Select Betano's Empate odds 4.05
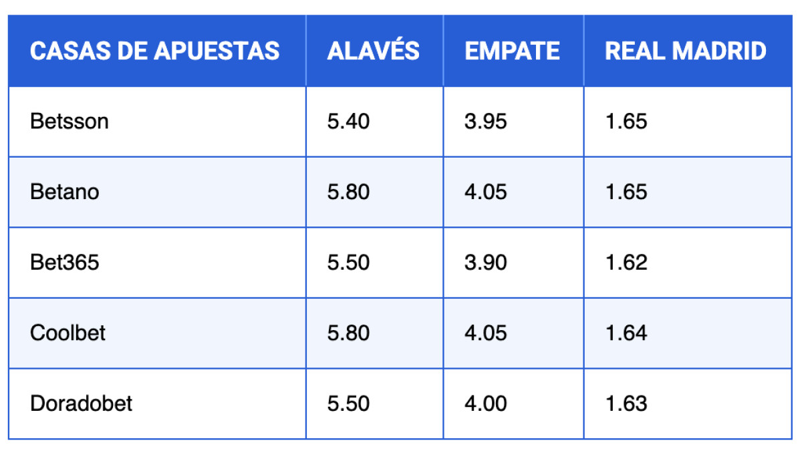The image size is (802, 461). [x=486, y=192]
